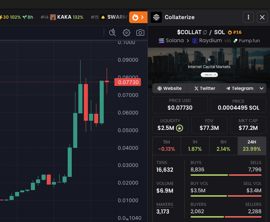Image resolution: width=270 pixels, height=222 pixels.
Task: Click the BUYS 8,836 value
Action: (197, 170)
